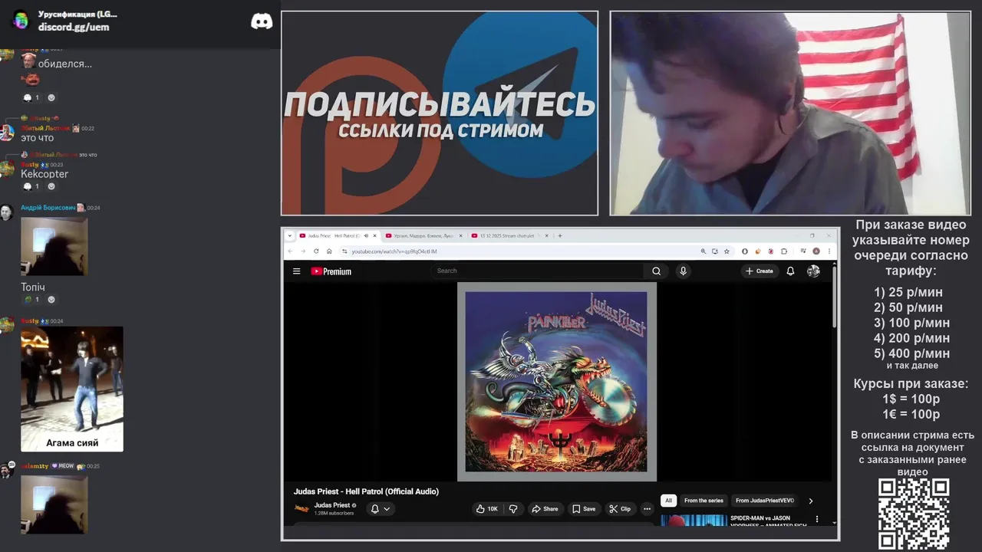The image size is (982, 552).
Task: Like the video with 10K thumbs up
Action: click(x=486, y=508)
